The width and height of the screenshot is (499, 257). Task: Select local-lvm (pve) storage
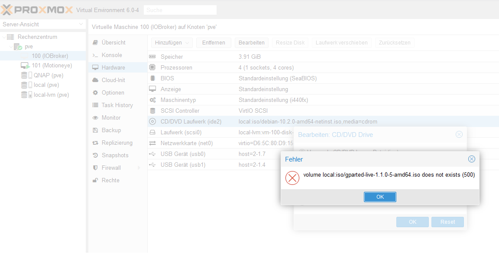pyautogui.click(x=51, y=95)
